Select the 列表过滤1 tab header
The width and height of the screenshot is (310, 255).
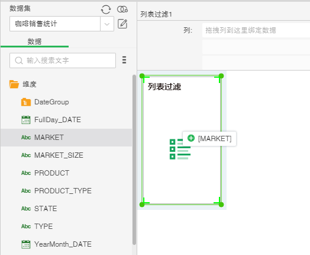pyautogui.click(x=156, y=14)
